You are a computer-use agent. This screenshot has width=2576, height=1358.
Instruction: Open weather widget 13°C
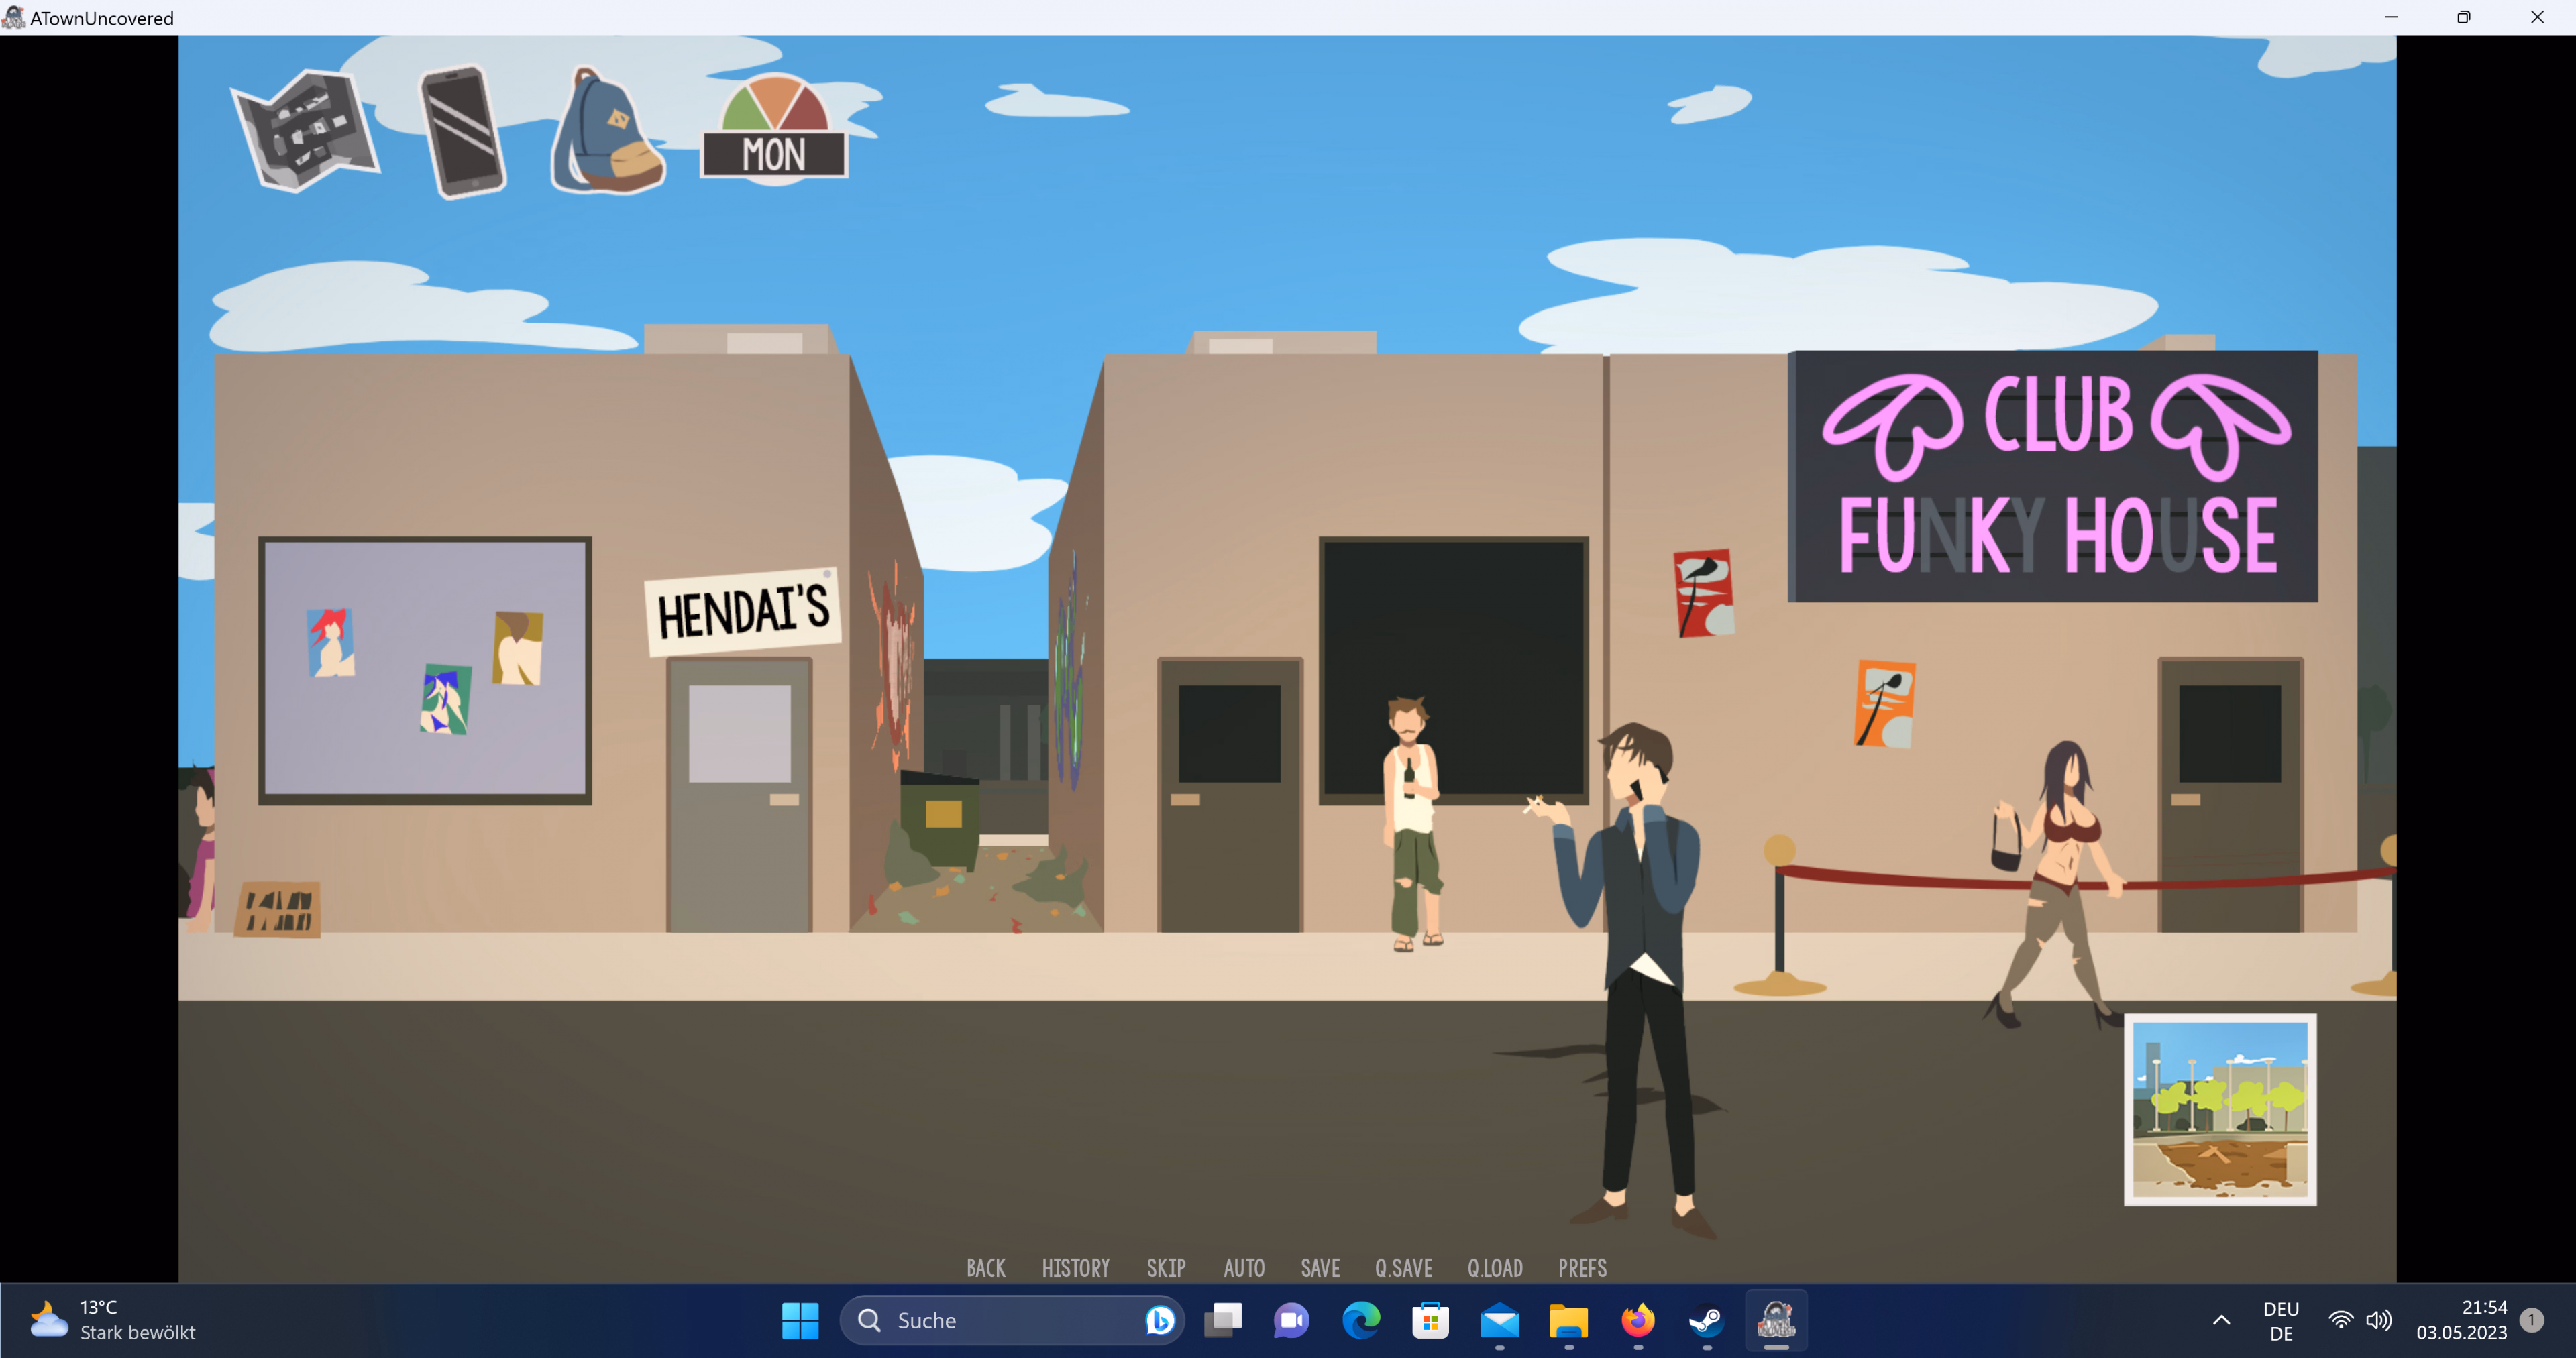pyautogui.click(x=112, y=1321)
